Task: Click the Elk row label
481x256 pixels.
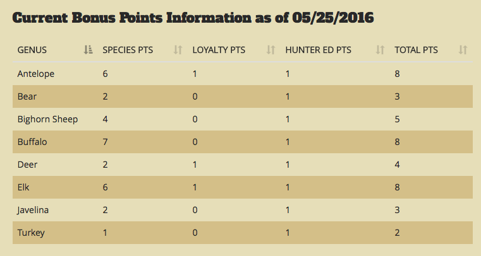Action: (23, 187)
